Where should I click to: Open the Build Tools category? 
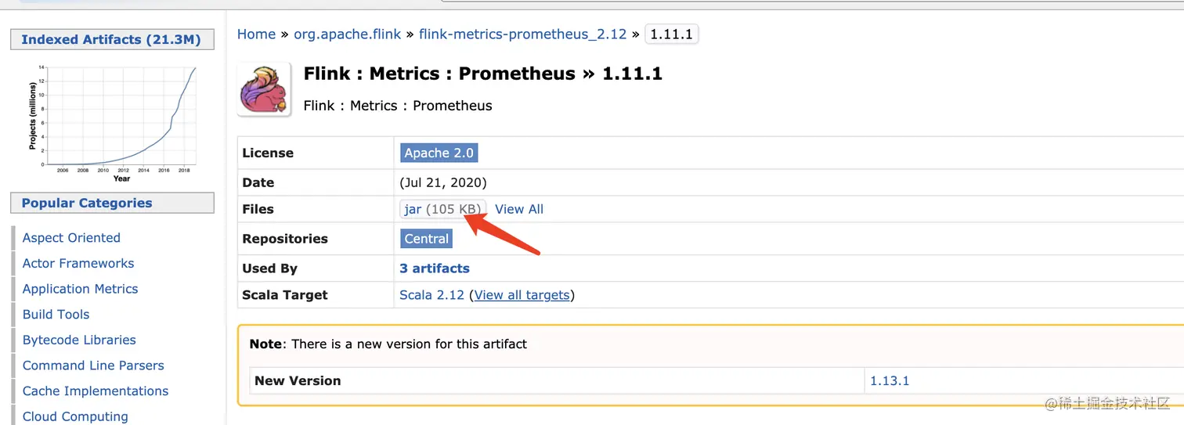56,315
